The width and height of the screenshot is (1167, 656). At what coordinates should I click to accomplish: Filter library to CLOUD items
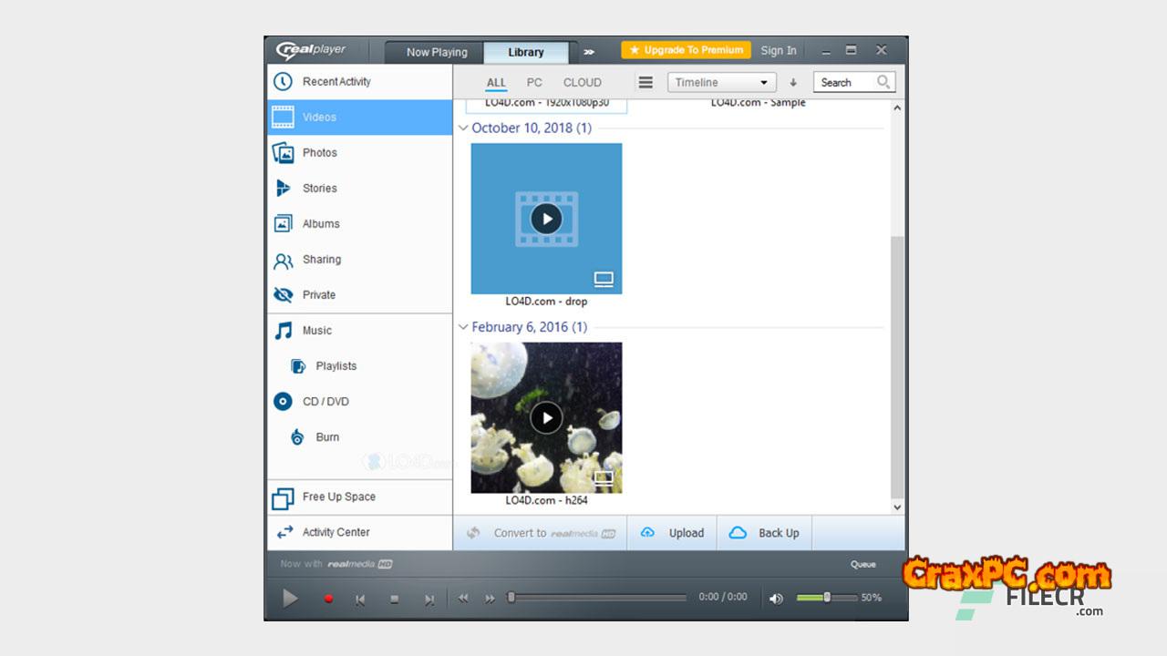[x=583, y=82]
